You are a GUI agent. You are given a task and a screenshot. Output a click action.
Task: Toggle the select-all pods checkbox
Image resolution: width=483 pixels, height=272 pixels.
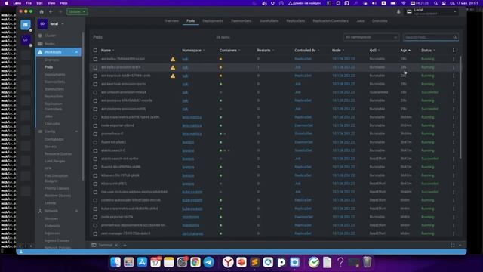[95, 51]
